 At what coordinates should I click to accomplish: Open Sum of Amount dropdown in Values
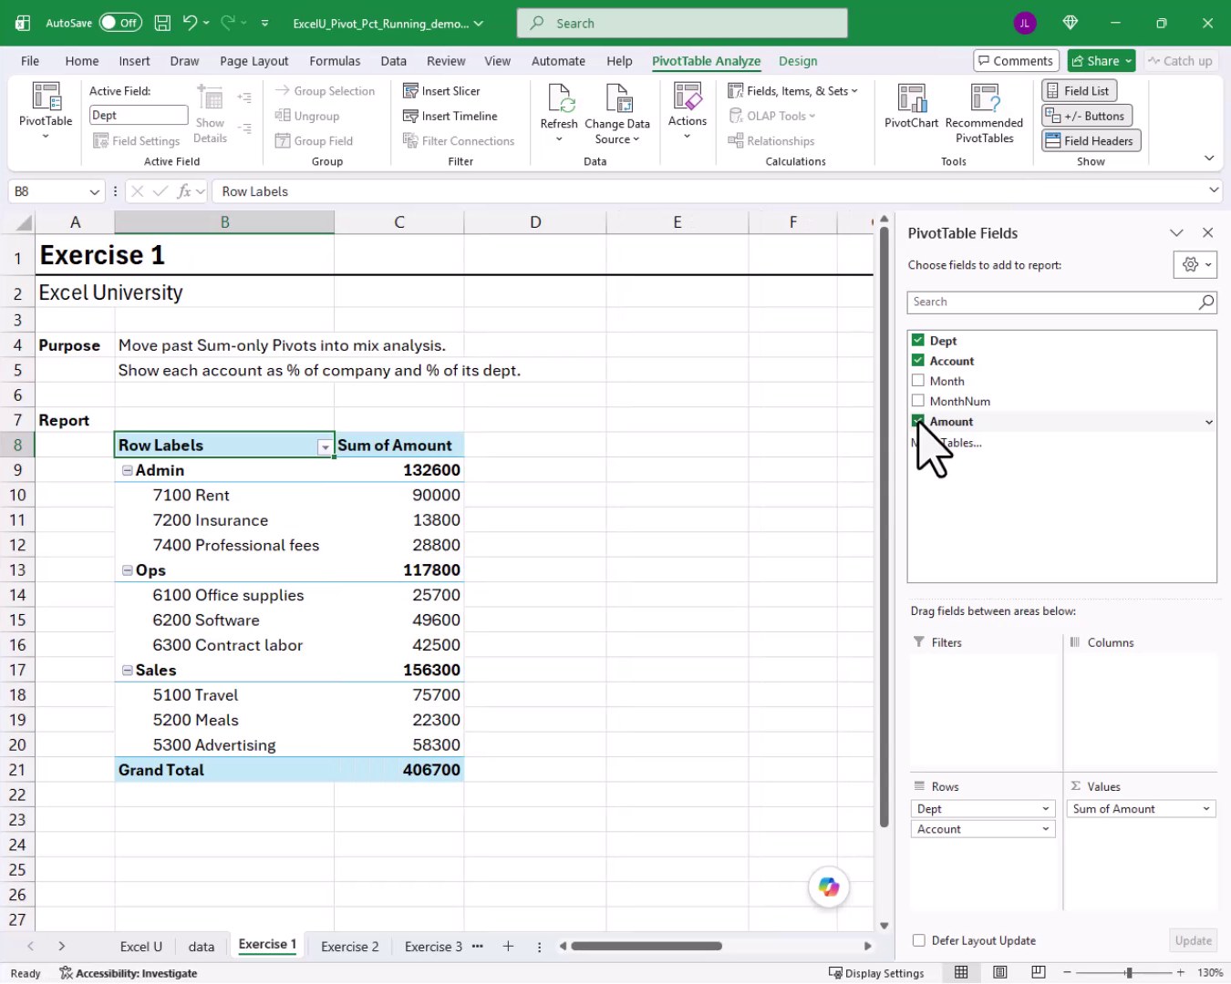(x=1206, y=809)
